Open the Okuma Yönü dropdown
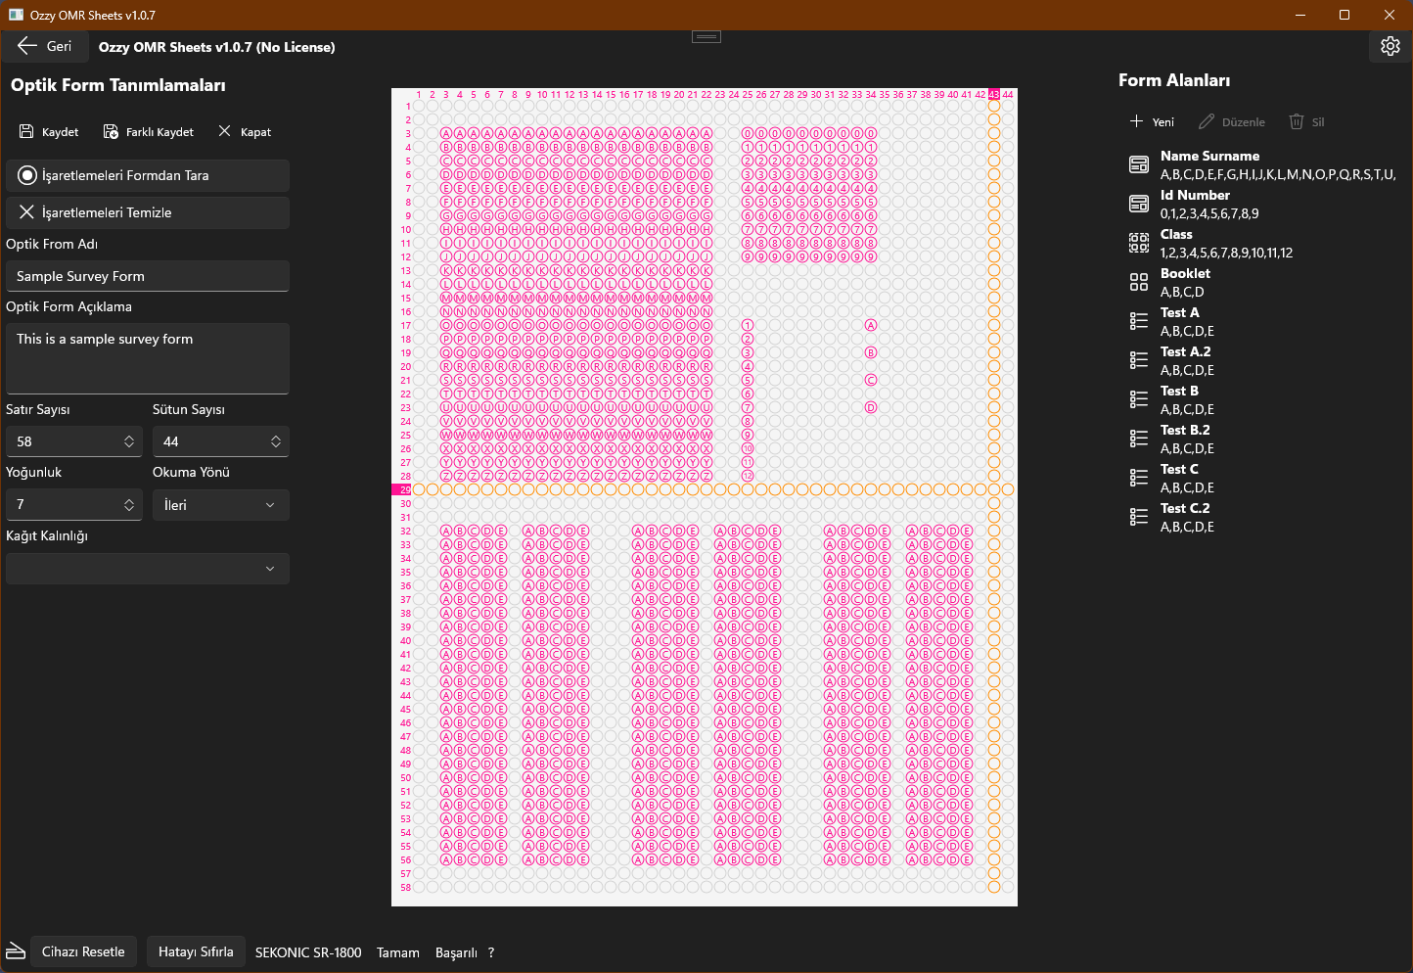Viewport: 1413px width, 973px height. 220,505
